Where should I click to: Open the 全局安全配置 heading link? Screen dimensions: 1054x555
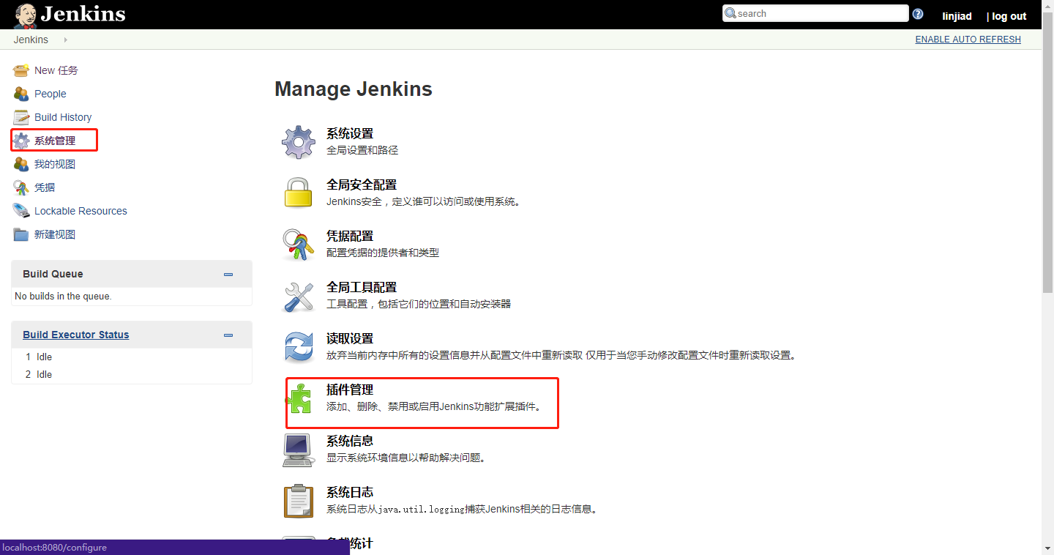[362, 185]
